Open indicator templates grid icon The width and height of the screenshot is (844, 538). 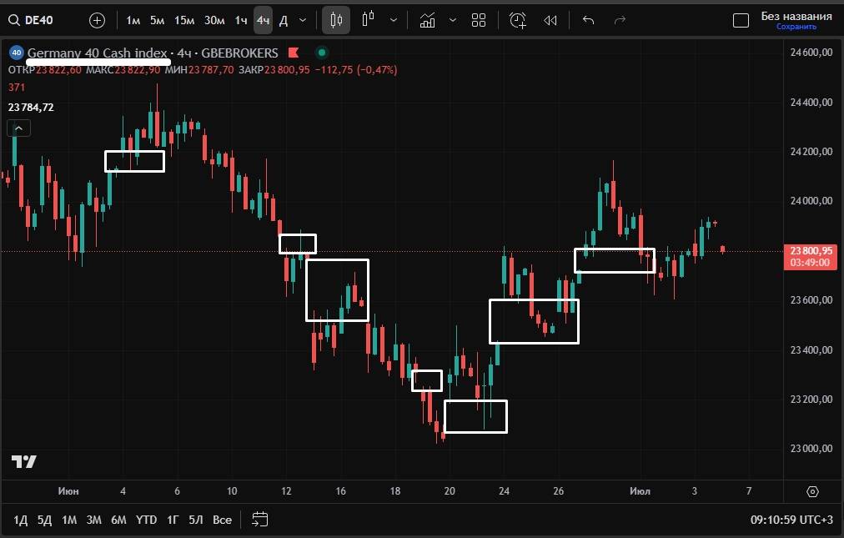(479, 21)
